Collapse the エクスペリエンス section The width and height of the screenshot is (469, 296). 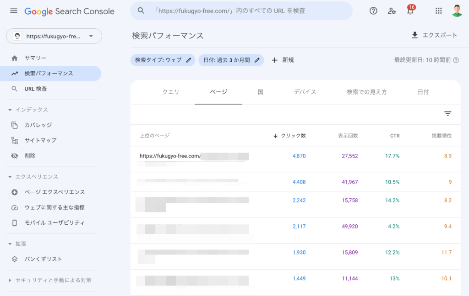[x=10, y=177]
